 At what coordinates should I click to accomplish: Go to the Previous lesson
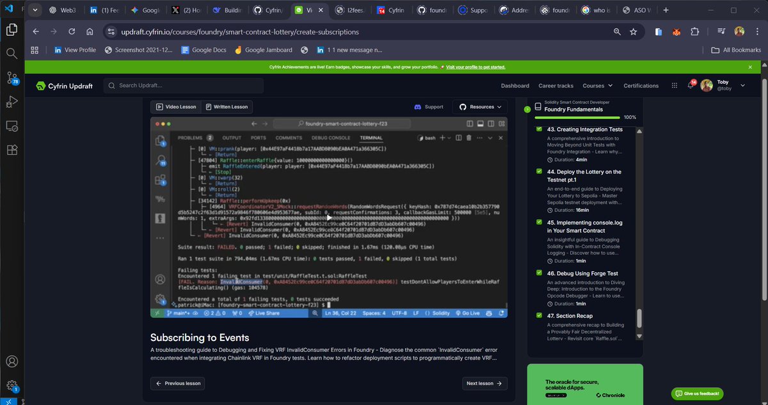tap(179, 383)
